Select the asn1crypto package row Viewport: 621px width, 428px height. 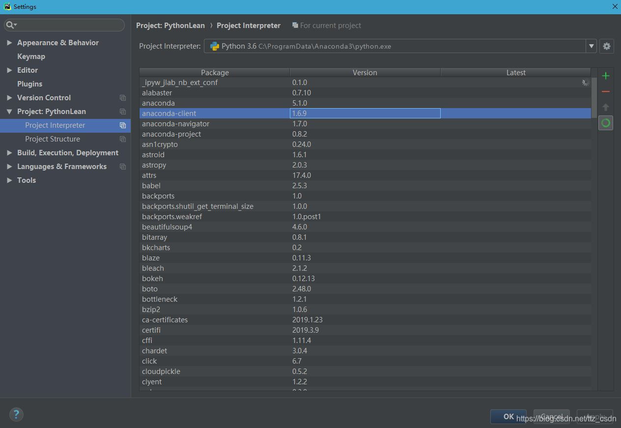coord(365,144)
